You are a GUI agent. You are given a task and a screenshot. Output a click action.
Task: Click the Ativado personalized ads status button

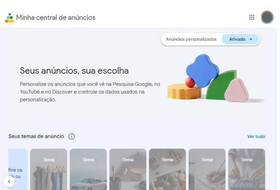[x=241, y=39]
